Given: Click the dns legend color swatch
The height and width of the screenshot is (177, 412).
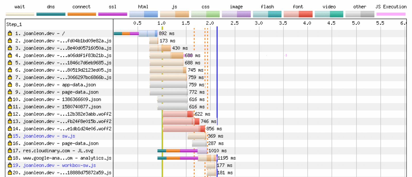Looking at the screenshot, I should 51,14.
